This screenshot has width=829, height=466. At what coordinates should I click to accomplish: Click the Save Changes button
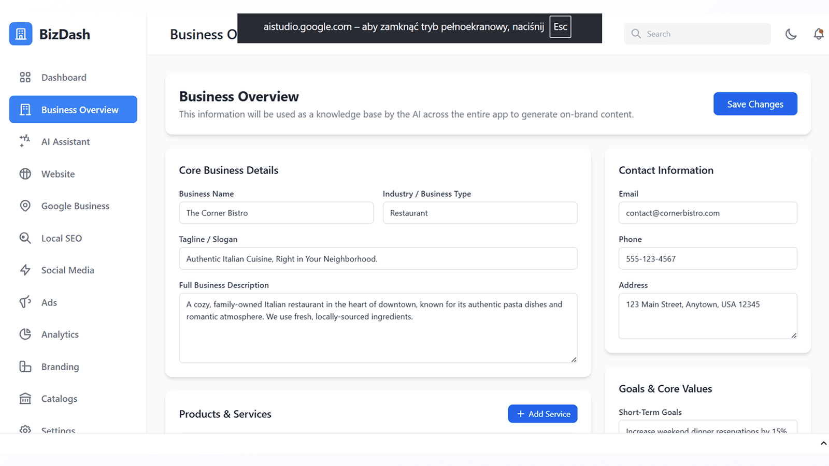click(x=755, y=104)
